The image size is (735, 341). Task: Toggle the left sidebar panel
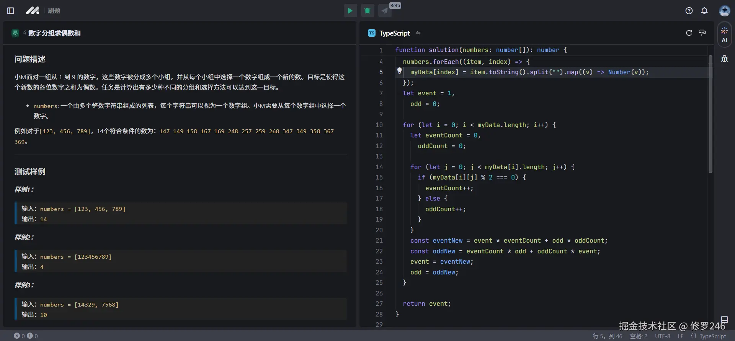11,11
